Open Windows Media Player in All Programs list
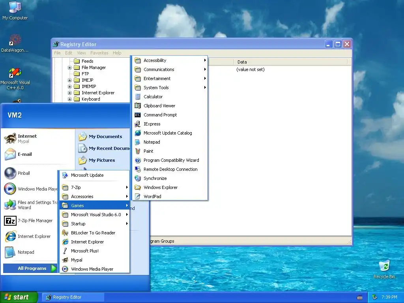Screen dimensions: 404x303 (x=95, y=269)
